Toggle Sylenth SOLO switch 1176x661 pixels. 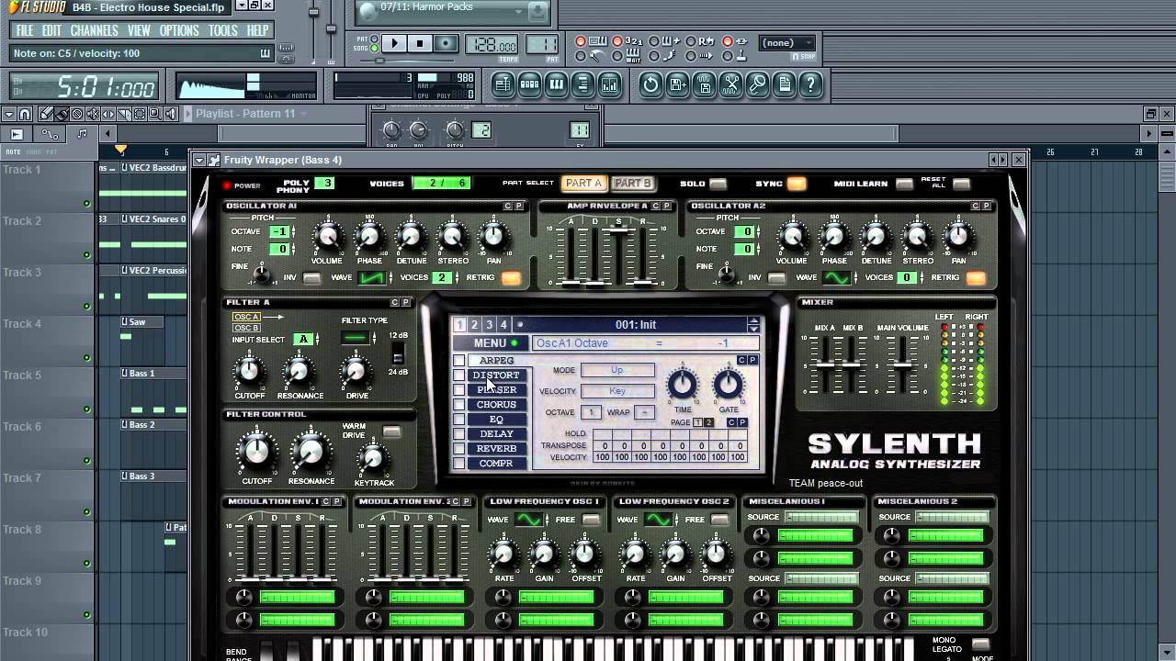(x=718, y=184)
